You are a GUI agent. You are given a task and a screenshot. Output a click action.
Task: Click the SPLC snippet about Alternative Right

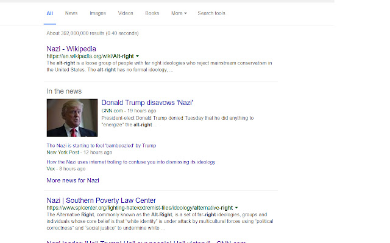(160, 221)
